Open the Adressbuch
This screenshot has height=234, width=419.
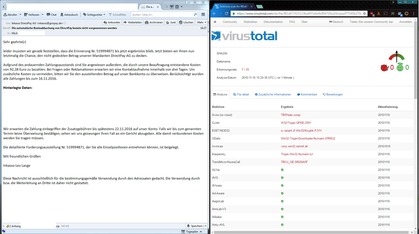coord(69,15)
